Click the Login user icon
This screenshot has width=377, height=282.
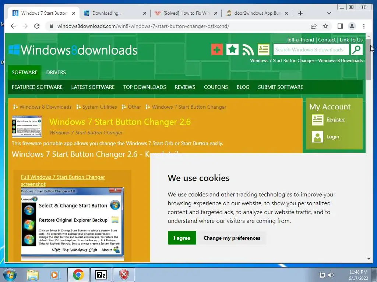(x=317, y=137)
